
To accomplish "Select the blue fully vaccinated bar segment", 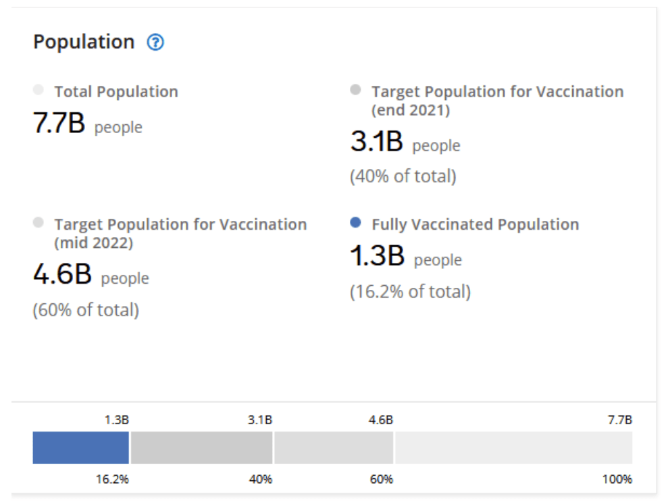I will 80,448.
